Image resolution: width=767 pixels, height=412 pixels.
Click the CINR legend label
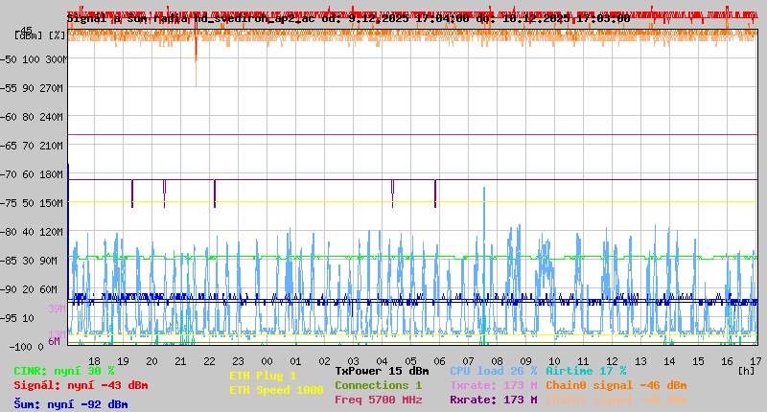pyautogui.click(x=64, y=371)
